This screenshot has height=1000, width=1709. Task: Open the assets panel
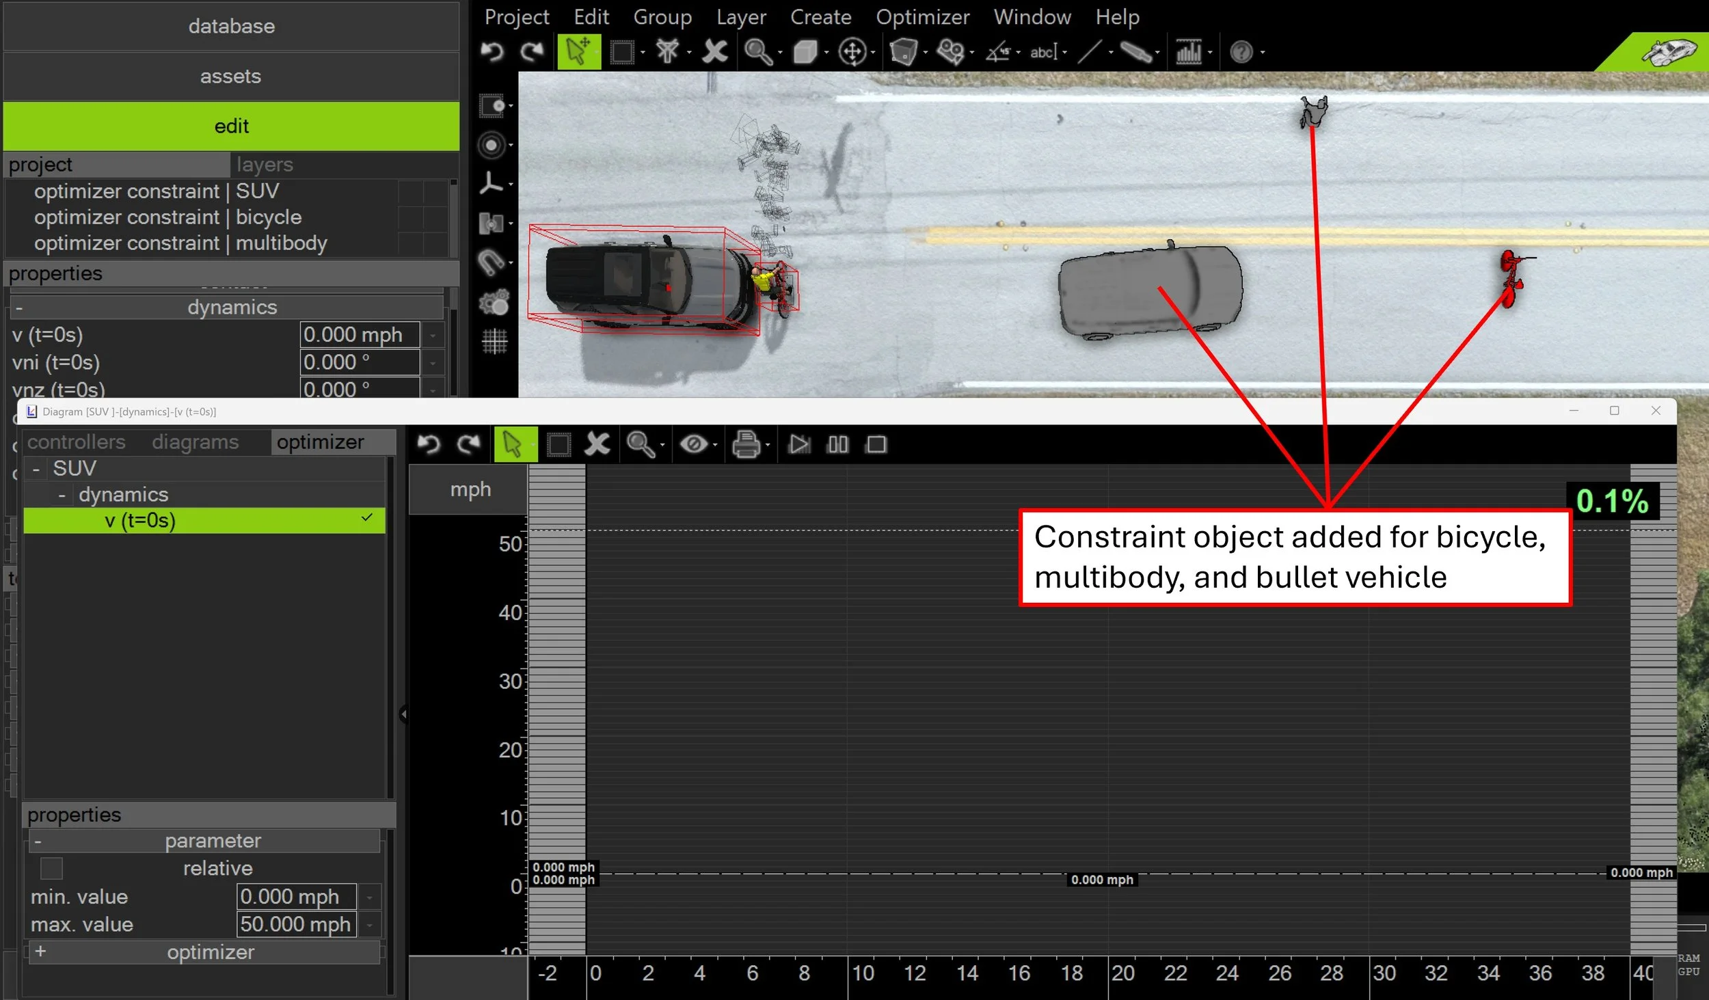pyautogui.click(x=231, y=76)
